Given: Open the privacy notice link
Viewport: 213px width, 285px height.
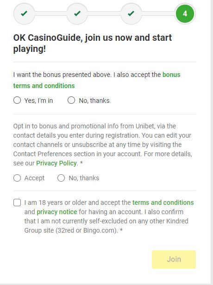Looking at the screenshot, I should click(x=57, y=212).
